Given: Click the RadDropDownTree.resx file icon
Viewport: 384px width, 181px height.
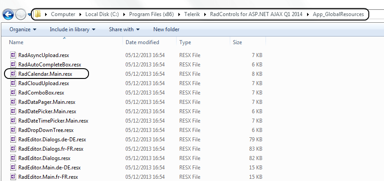Looking at the screenshot, I should click(13, 130).
